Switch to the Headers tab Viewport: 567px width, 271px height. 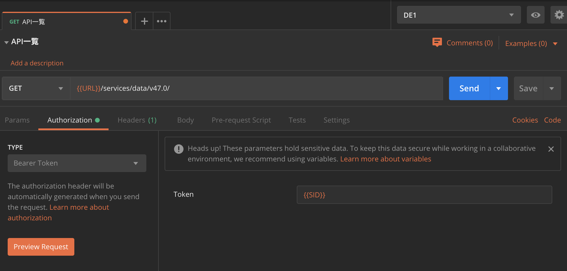137,120
